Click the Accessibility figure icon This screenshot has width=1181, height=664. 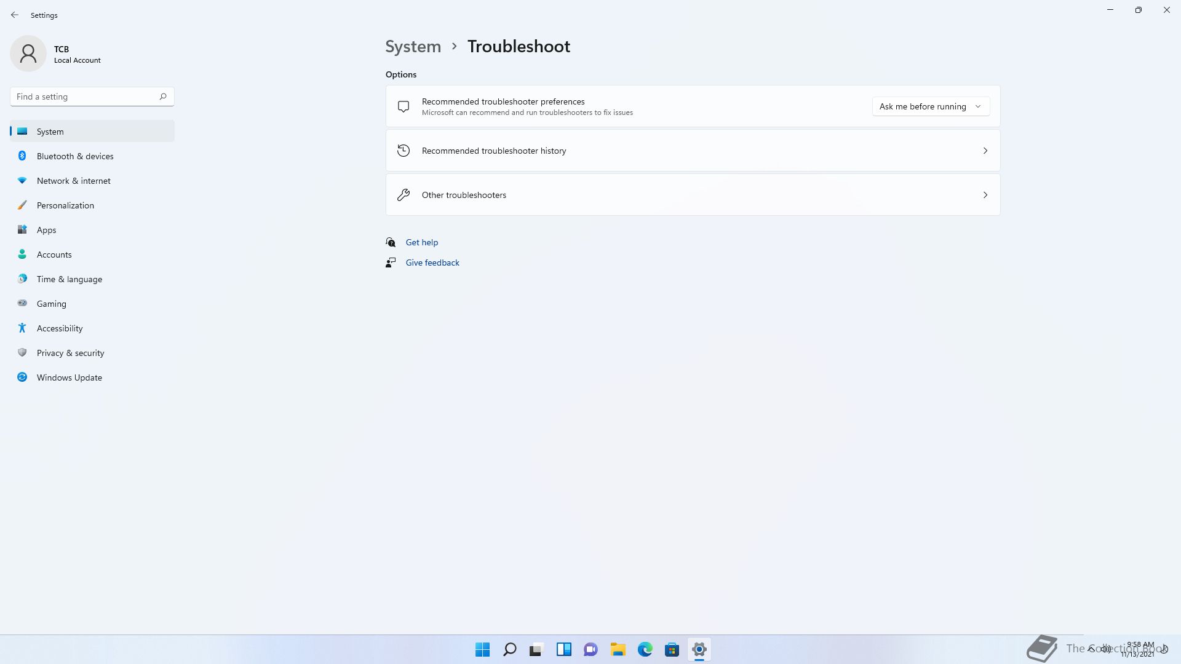[22, 328]
